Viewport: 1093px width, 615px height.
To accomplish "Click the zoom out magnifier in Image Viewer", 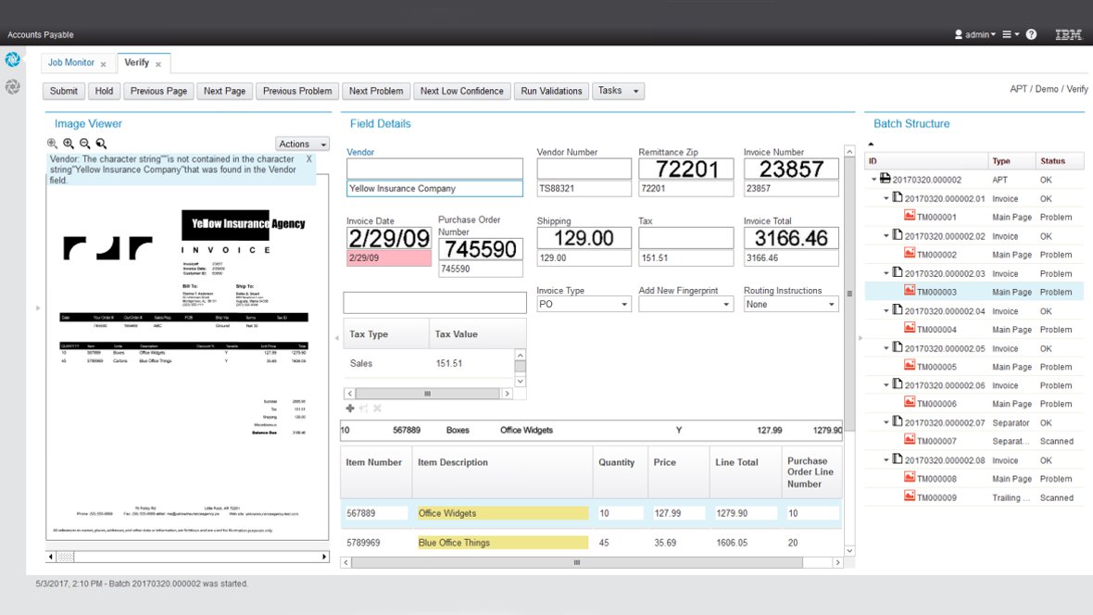I will click(x=84, y=144).
